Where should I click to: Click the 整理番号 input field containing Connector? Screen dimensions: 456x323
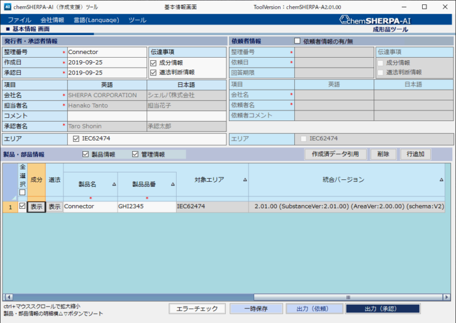(106, 52)
